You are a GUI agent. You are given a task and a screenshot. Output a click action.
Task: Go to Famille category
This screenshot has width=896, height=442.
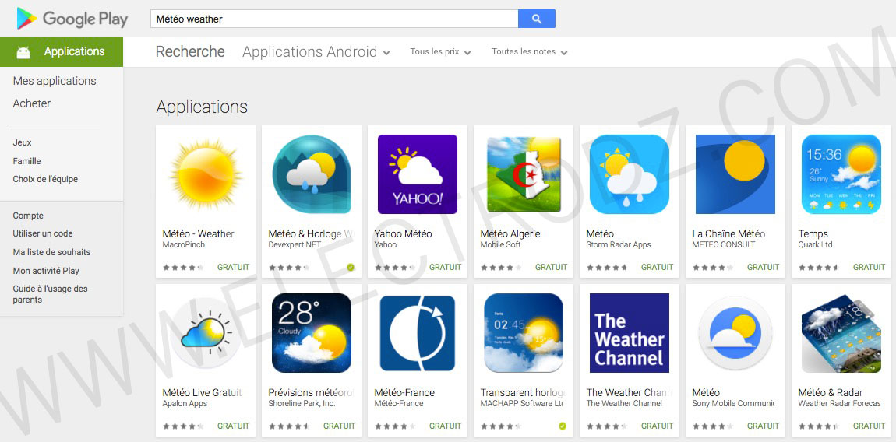coord(26,161)
